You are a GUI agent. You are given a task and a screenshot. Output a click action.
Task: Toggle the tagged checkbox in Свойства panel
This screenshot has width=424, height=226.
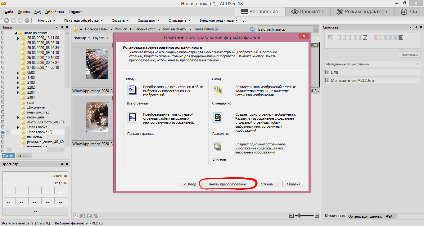(330, 38)
